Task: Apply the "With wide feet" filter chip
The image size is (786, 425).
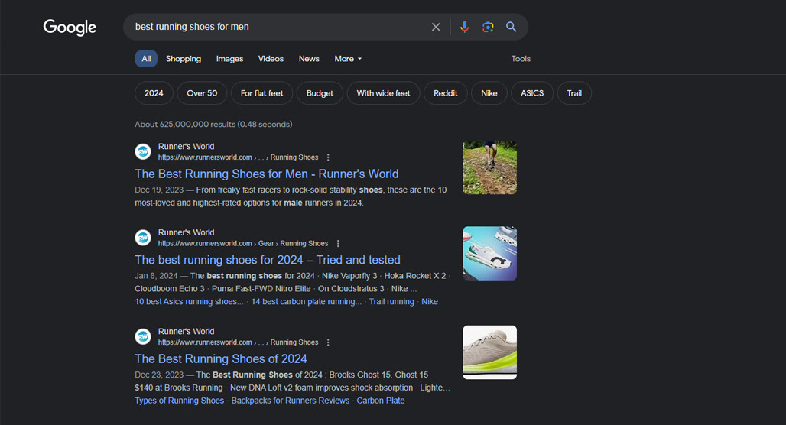Action: (x=384, y=93)
